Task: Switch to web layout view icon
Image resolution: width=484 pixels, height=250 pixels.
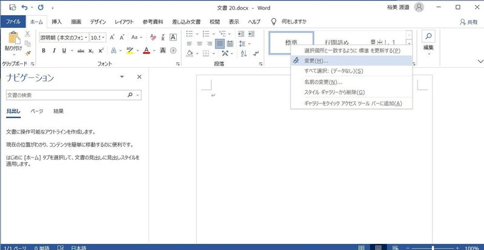Action: (395, 248)
